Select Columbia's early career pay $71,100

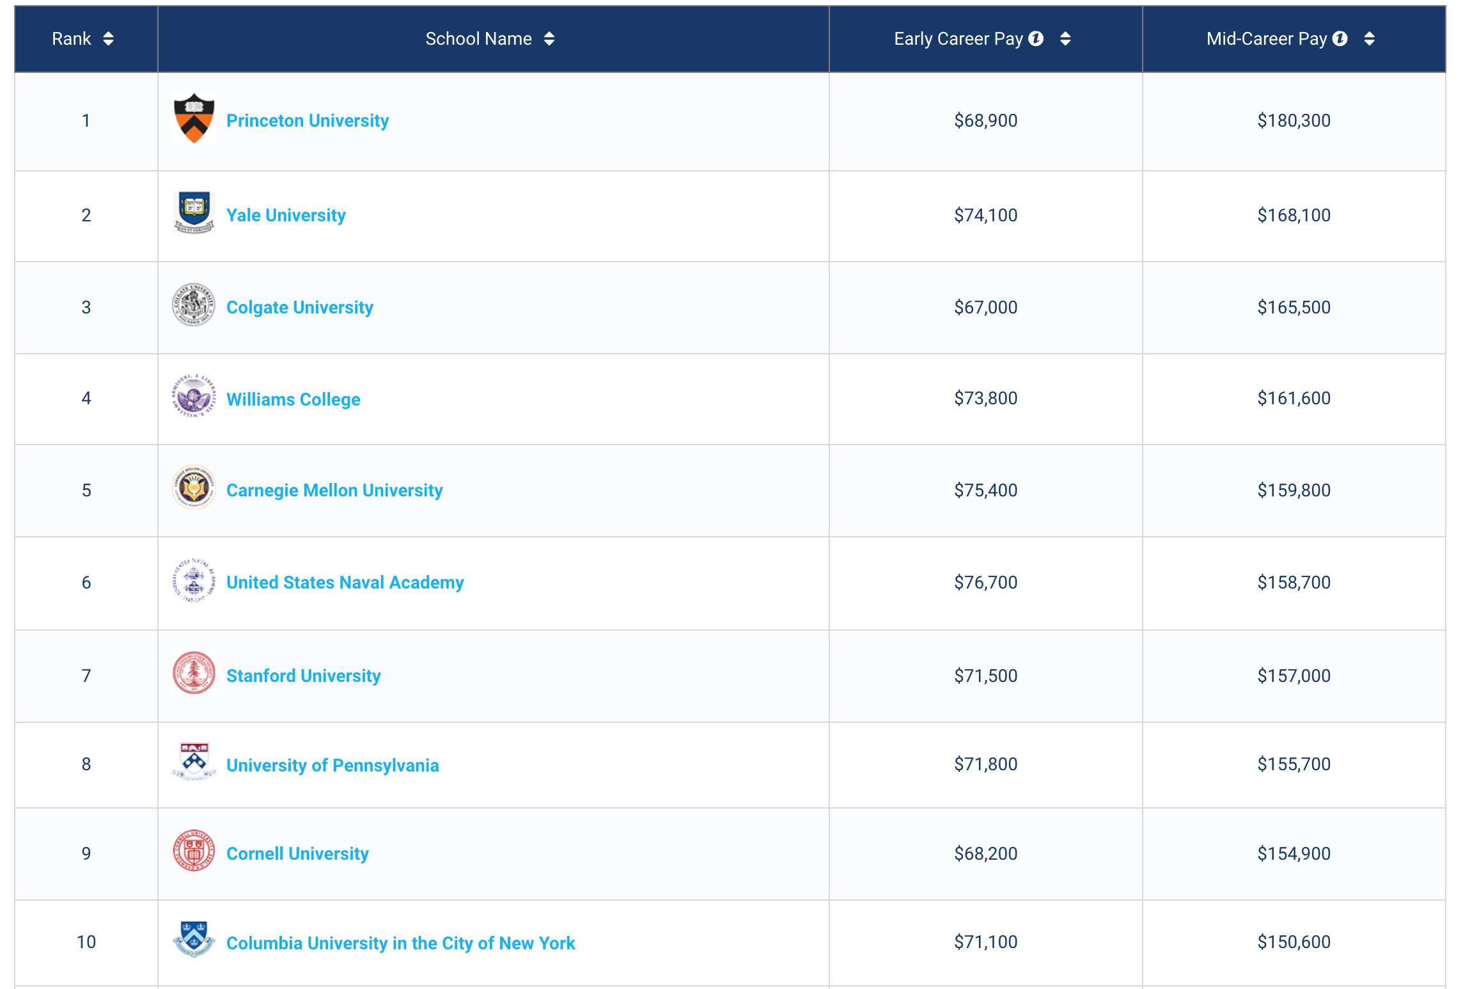pos(985,942)
